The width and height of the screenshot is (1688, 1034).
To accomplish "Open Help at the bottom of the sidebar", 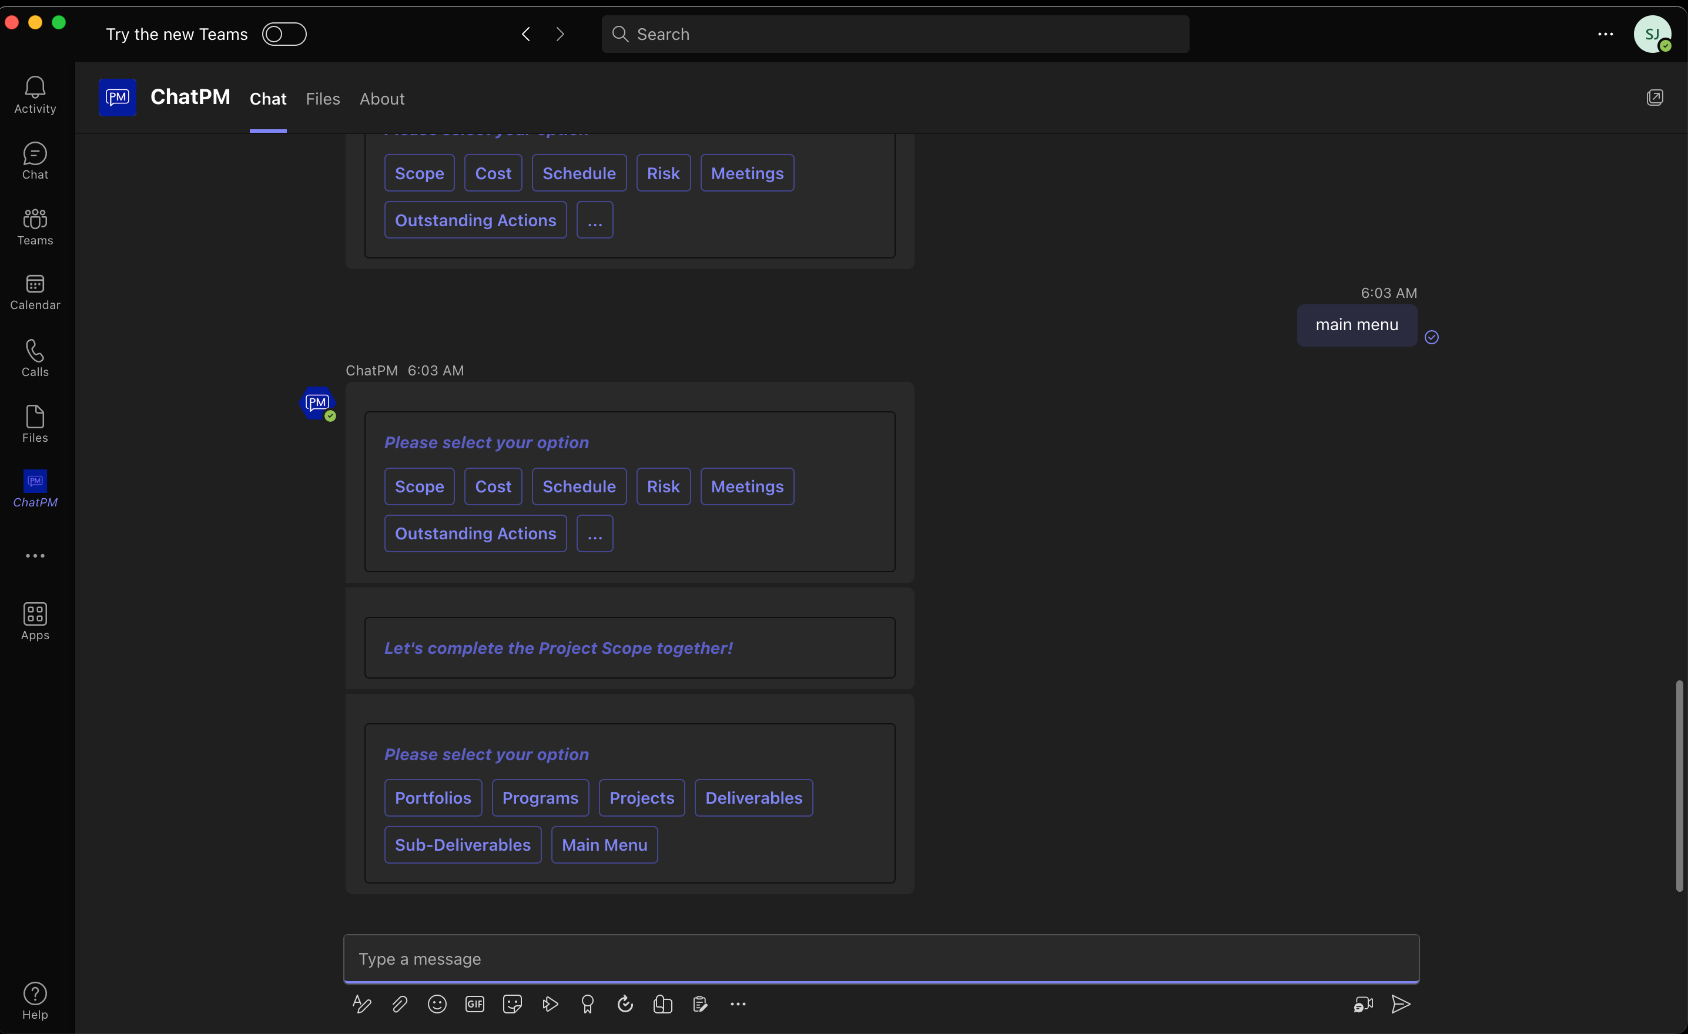I will click(x=35, y=1001).
